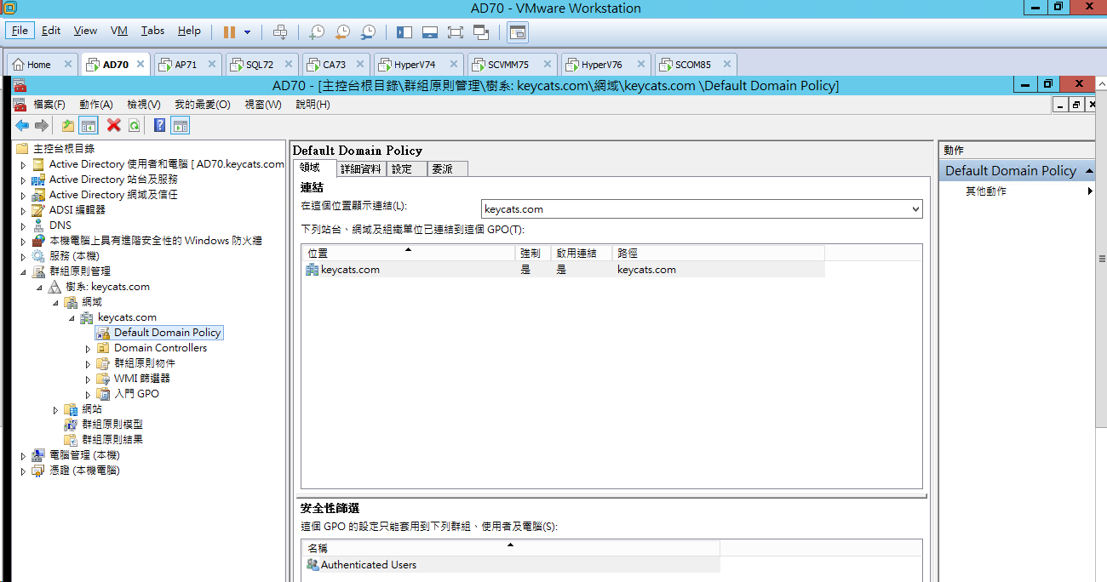Switch to the HyperV74 VM tab

pos(415,65)
